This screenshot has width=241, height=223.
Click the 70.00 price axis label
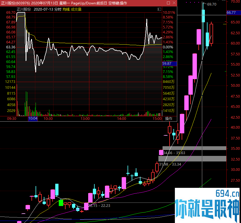click(x=235, y=1)
